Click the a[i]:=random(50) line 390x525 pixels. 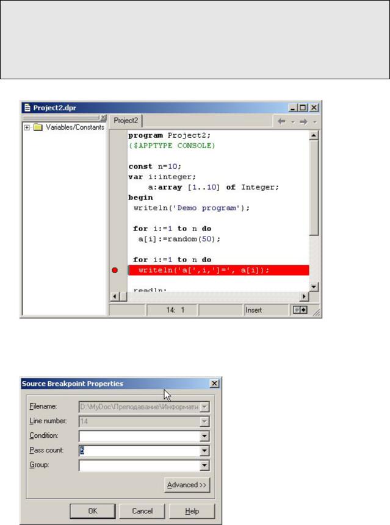tap(179, 239)
